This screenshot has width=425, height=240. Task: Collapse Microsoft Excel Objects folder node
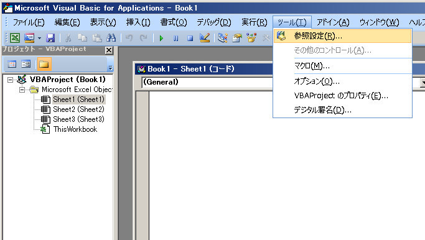pos(22,90)
